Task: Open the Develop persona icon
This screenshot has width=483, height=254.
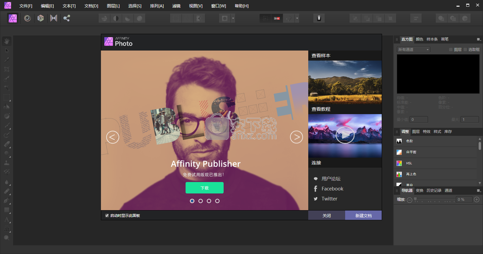Action: pos(41,18)
